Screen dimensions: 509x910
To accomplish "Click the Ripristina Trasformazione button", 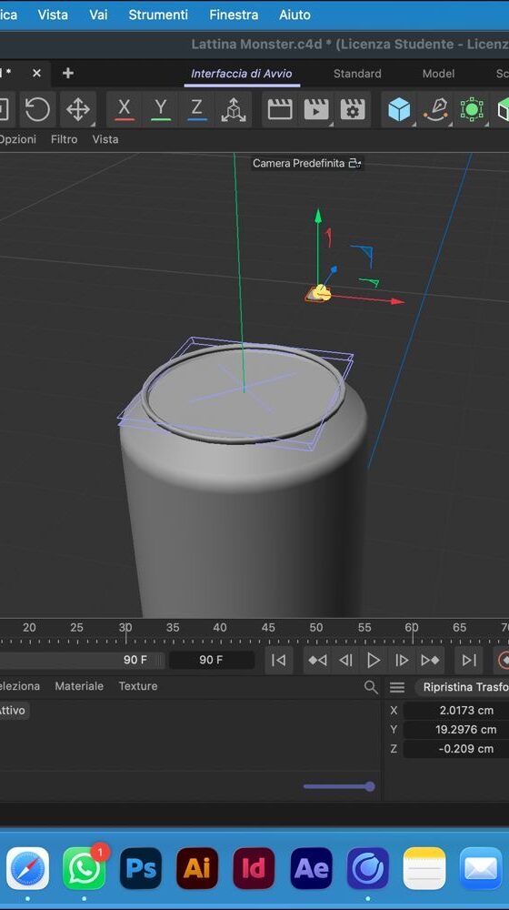I will (x=462, y=687).
